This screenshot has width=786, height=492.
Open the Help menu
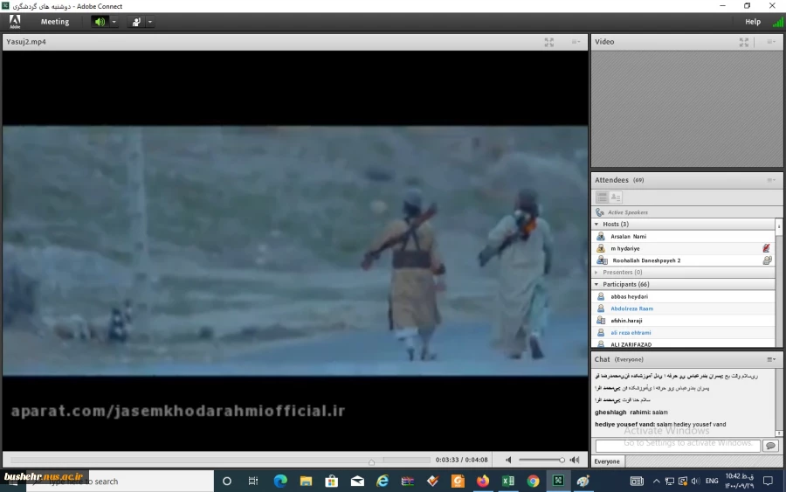coord(753,22)
